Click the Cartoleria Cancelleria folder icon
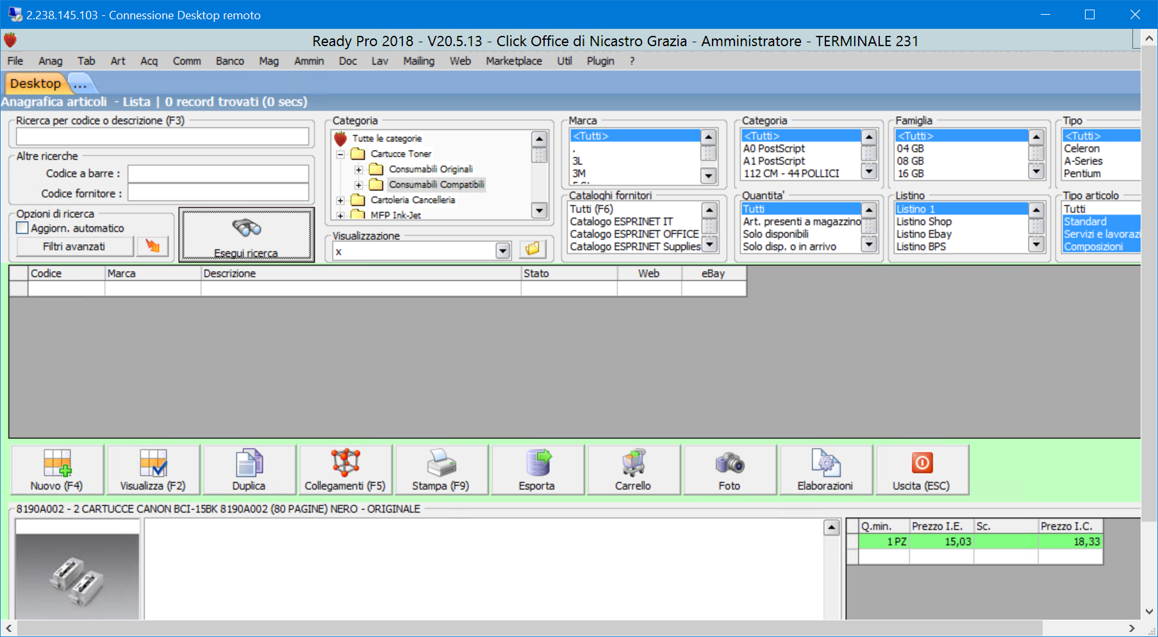This screenshot has width=1158, height=637. pyautogui.click(x=358, y=200)
